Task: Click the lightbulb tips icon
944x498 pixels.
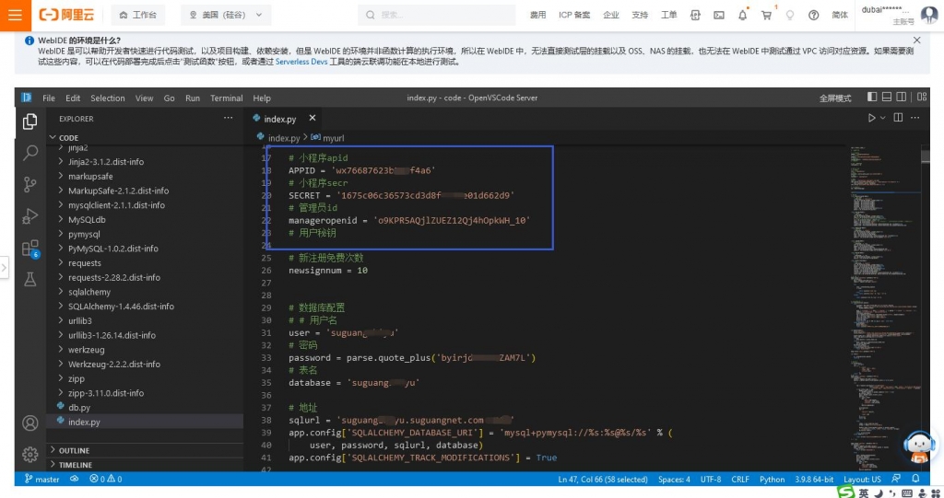Action: 790,15
